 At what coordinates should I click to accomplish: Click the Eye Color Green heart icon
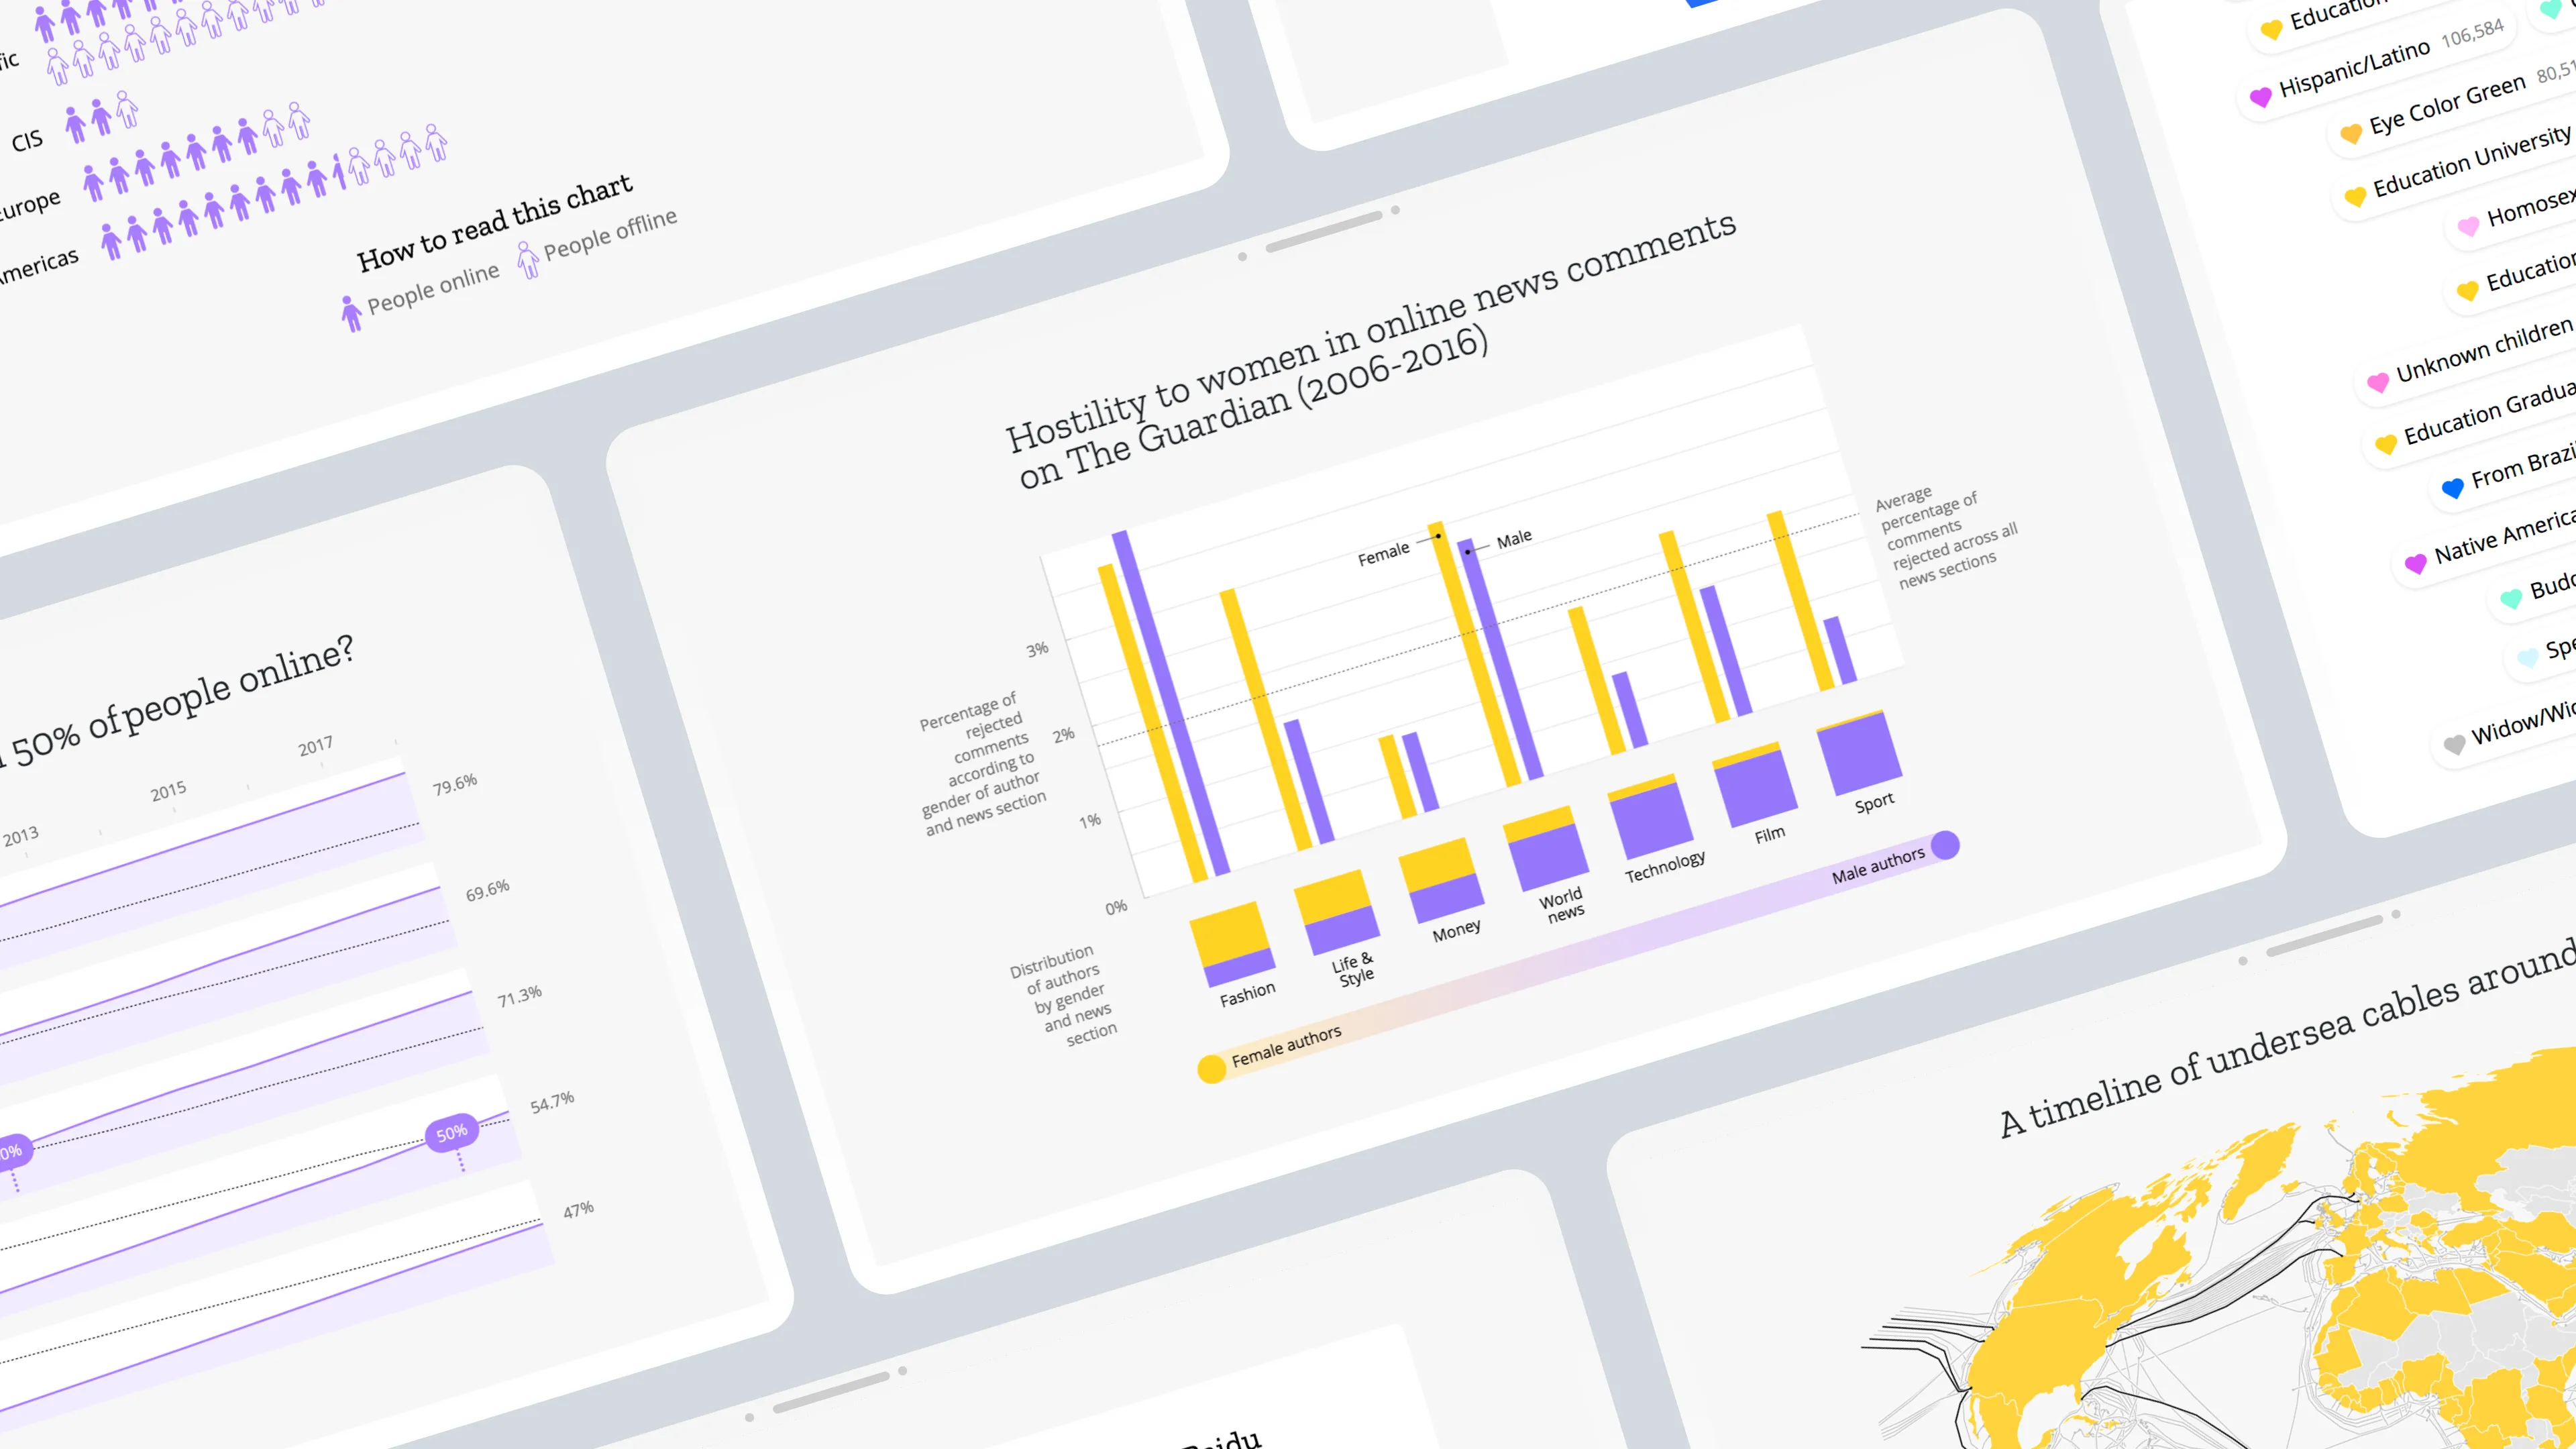coord(2350,133)
